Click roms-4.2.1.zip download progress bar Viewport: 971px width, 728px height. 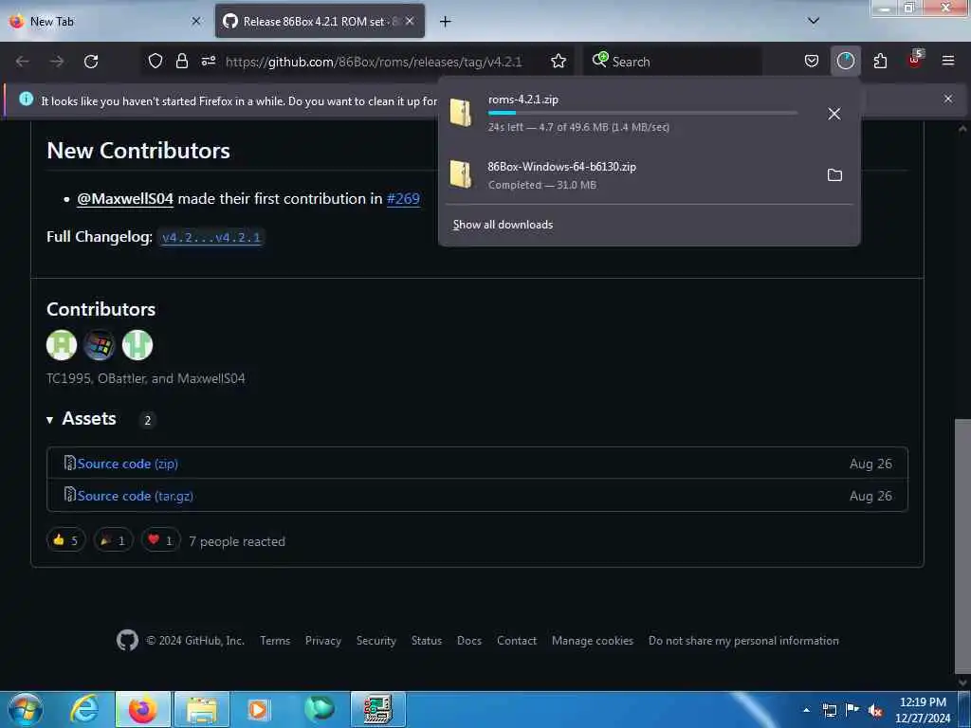coord(643,113)
